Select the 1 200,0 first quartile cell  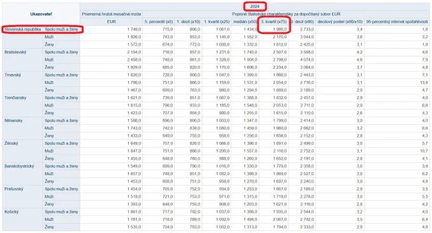click(x=222, y=151)
